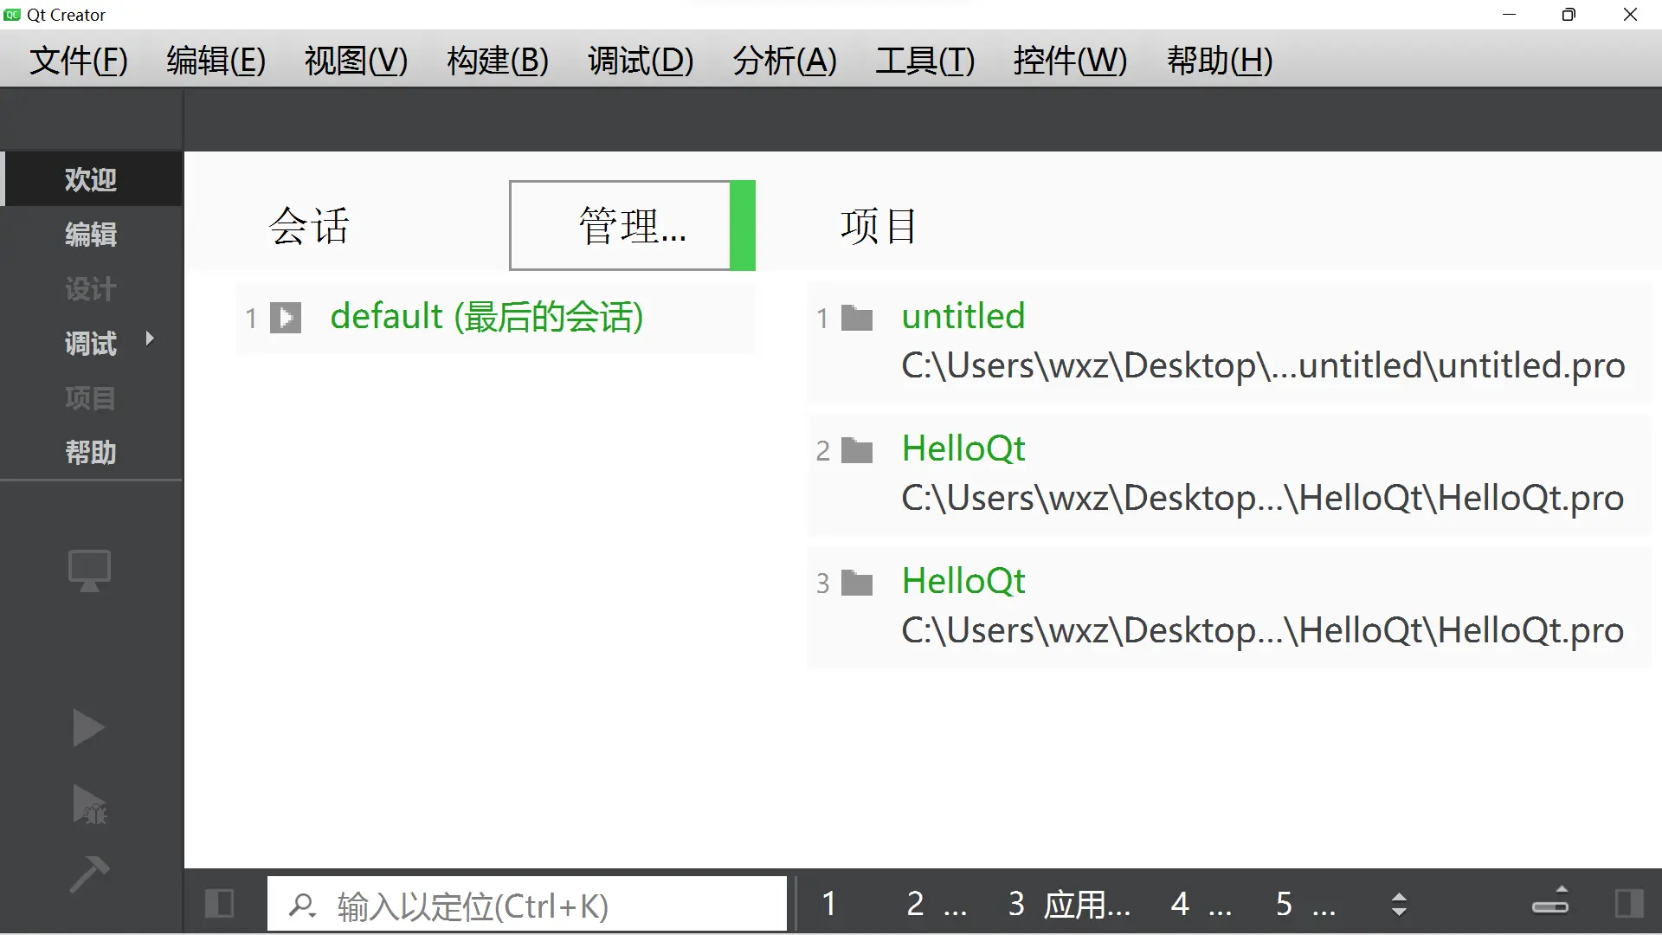
Task: Open the HelloQt project numbered 2
Action: pos(963,448)
